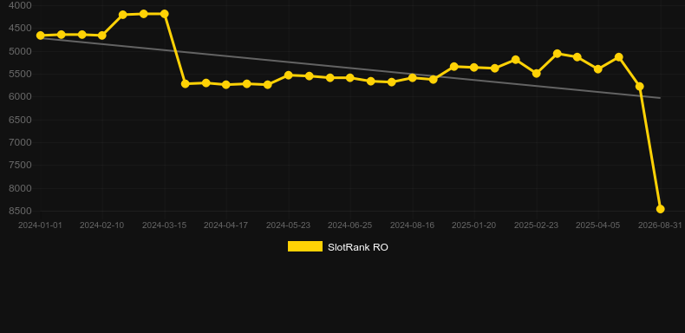Click the y-axis value 4000

coord(20,5)
